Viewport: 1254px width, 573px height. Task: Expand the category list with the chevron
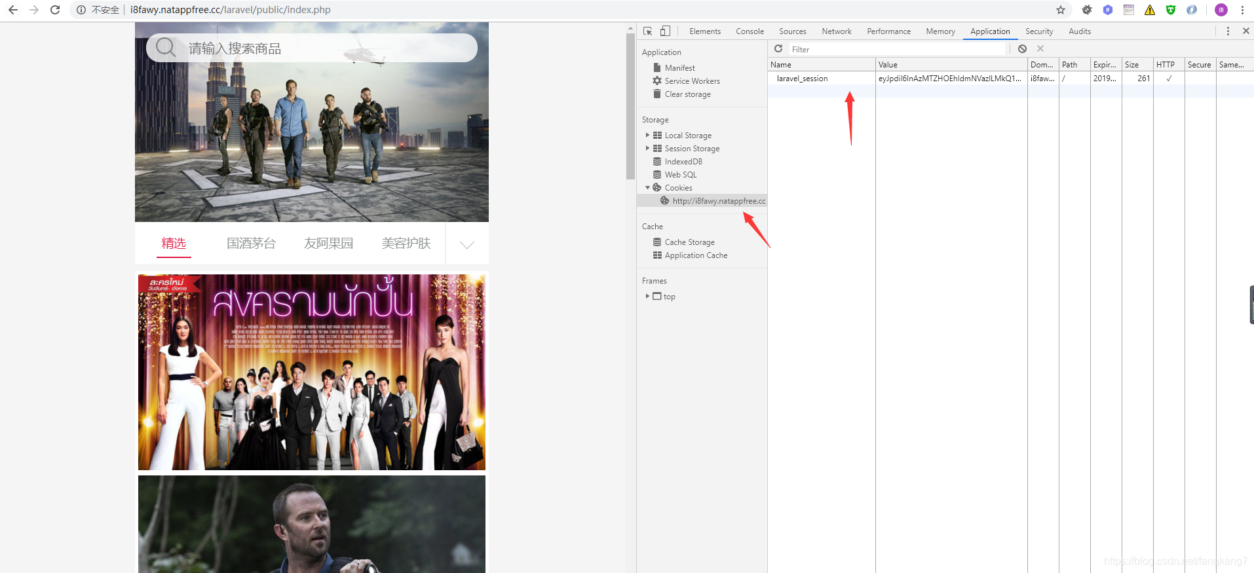(467, 244)
